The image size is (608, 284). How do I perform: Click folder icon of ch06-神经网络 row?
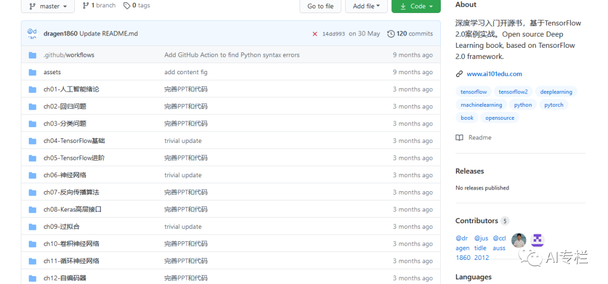pyautogui.click(x=33, y=175)
